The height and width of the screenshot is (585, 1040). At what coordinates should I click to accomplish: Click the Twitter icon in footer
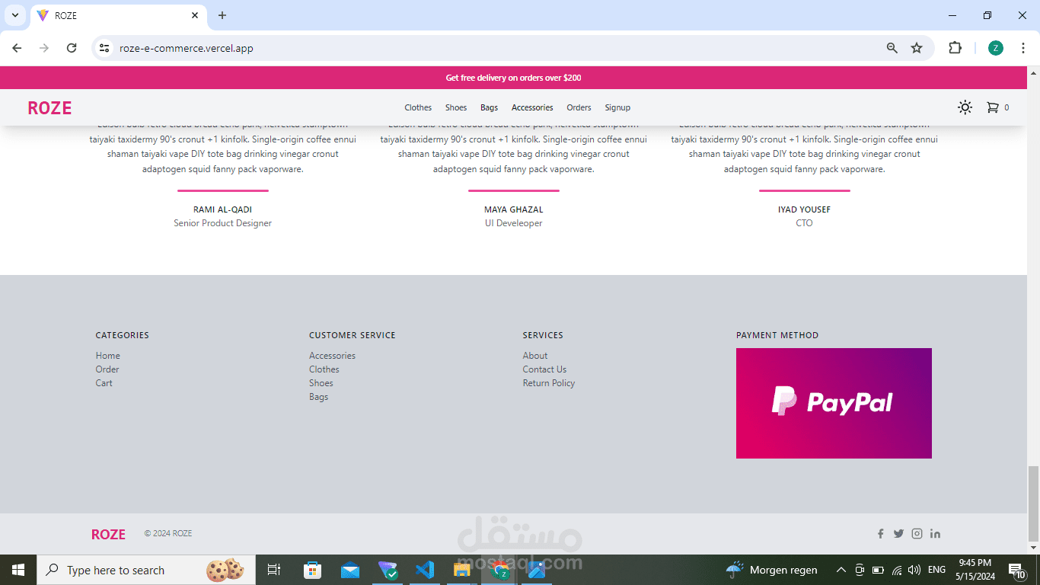898,534
